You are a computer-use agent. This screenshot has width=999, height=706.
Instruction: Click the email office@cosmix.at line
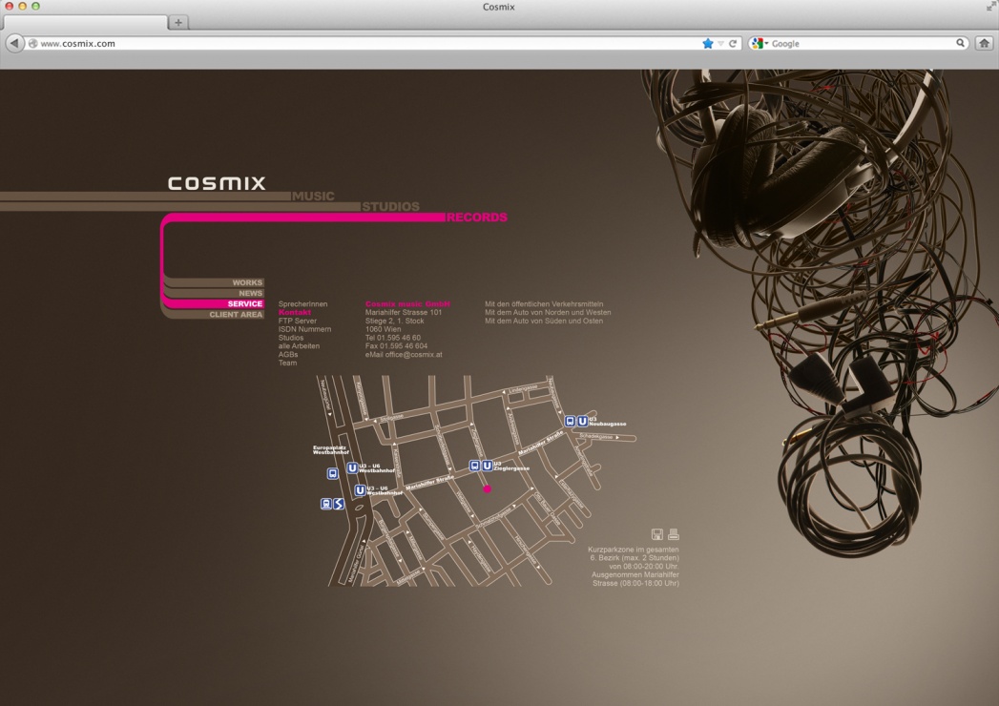(404, 354)
